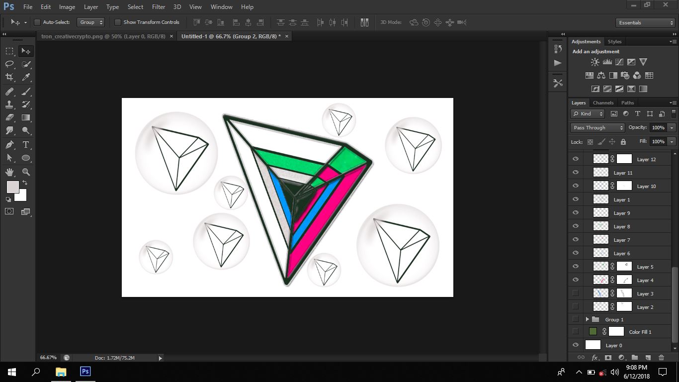The image size is (679, 382).
Task: Select the Eraser tool
Action: click(9, 117)
